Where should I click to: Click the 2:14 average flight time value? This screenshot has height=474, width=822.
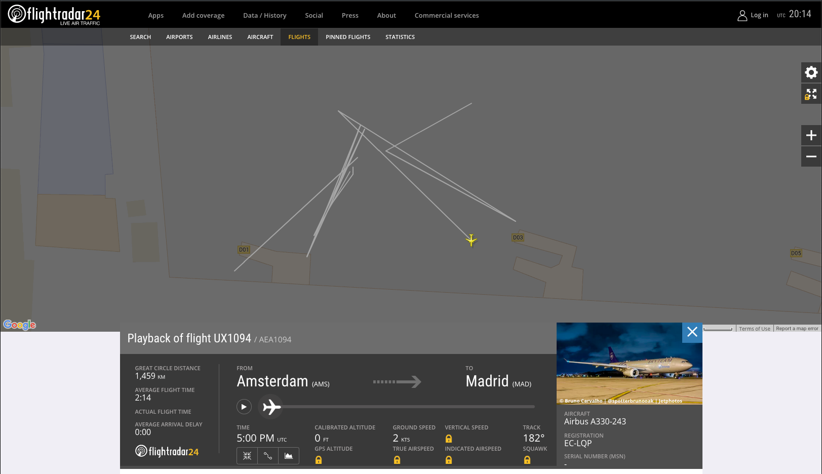pos(143,398)
